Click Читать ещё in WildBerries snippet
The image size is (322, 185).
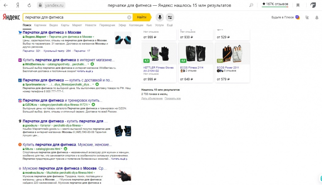coord(85,71)
